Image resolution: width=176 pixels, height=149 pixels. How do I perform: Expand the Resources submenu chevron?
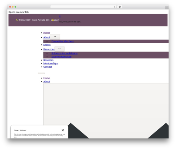[x=59, y=49]
